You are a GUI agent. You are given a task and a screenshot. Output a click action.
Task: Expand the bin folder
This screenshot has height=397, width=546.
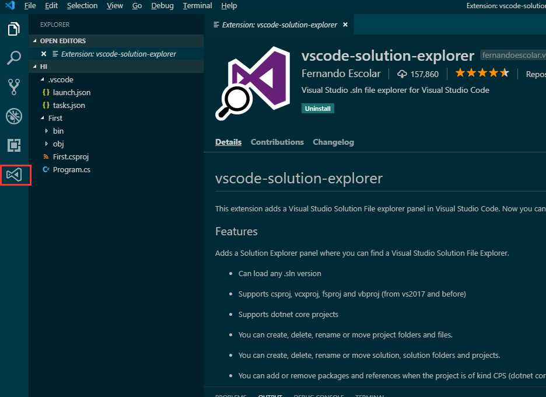coord(46,131)
